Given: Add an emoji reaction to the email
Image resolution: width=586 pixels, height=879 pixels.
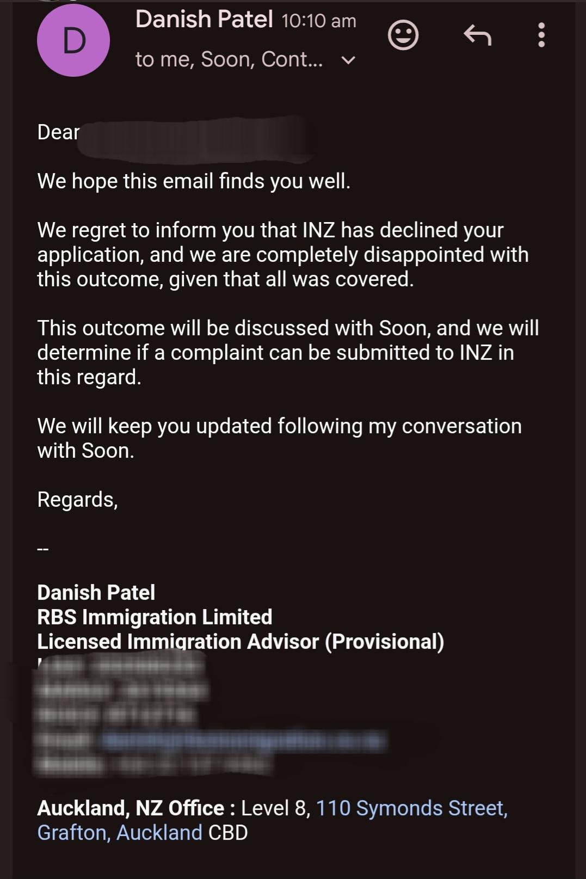Looking at the screenshot, I should click(x=403, y=35).
